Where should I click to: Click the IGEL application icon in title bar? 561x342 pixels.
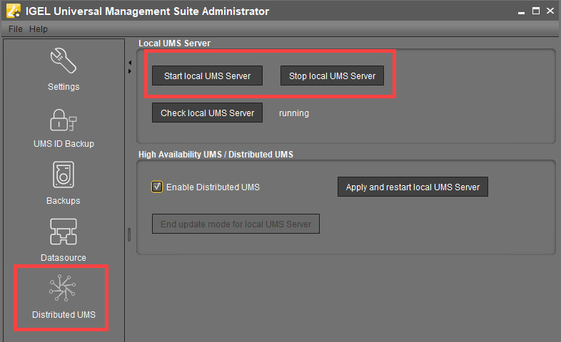click(x=12, y=11)
